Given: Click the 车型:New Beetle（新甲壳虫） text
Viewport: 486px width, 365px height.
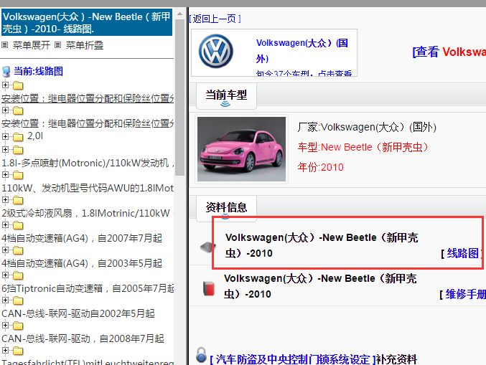Looking at the screenshot, I should point(363,147).
